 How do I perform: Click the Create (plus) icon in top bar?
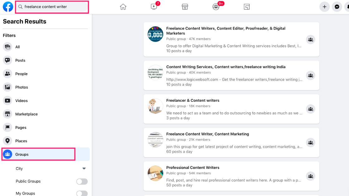tap(324, 7)
